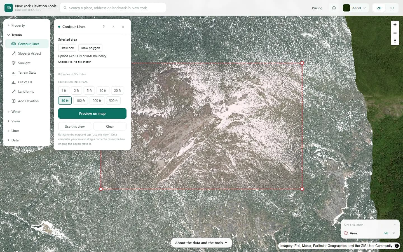Screen dimensions: 403x252
Task: Switch to 2D view tab
Action: [x=379, y=8]
